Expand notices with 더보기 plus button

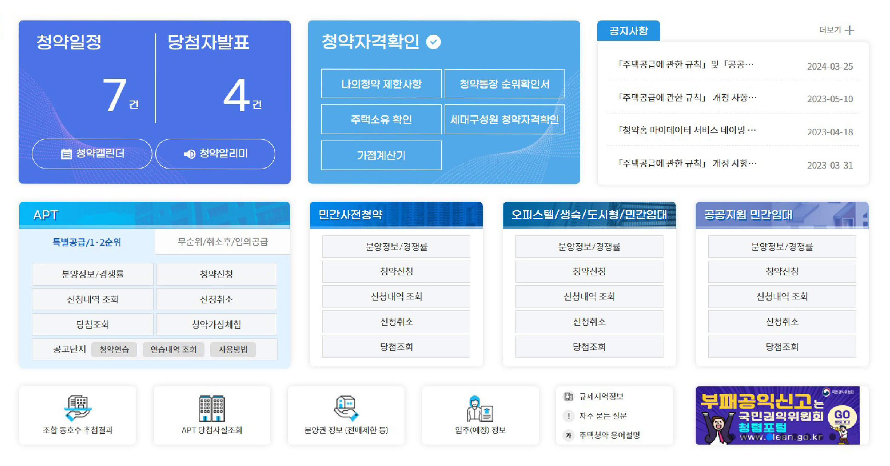[850, 30]
